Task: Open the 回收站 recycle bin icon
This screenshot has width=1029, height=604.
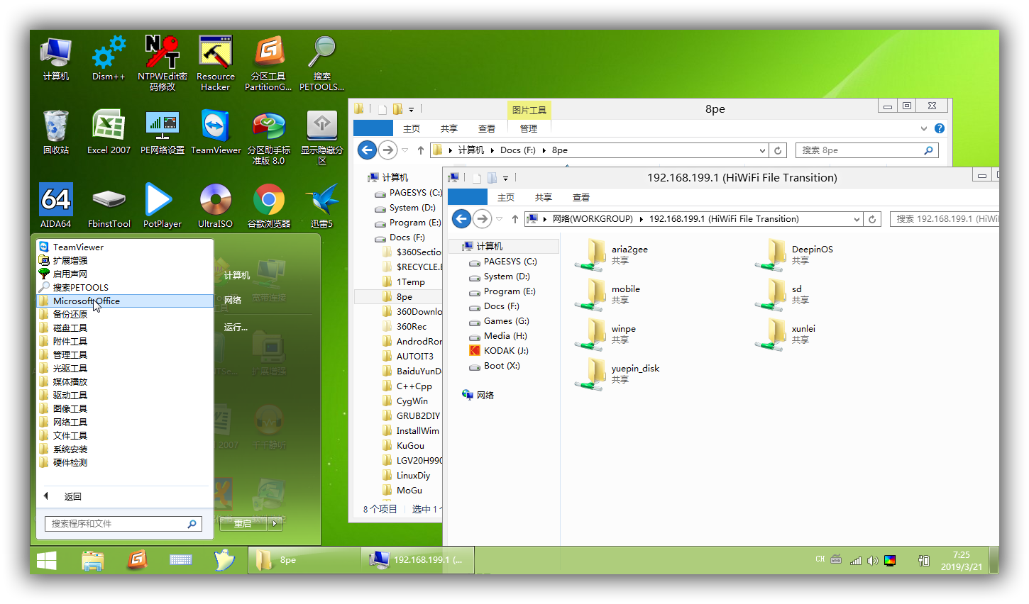Action: point(55,132)
